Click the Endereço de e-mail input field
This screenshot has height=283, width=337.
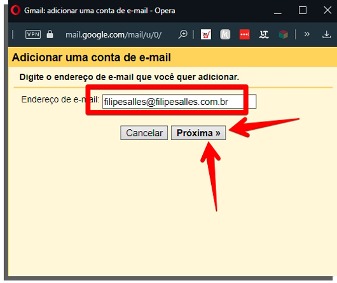tap(179, 101)
